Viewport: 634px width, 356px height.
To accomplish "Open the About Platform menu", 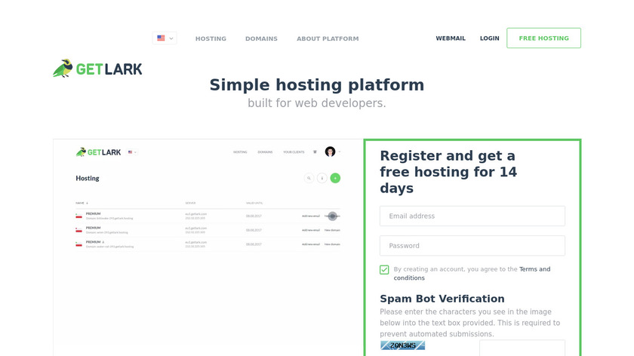I will pyautogui.click(x=328, y=38).
